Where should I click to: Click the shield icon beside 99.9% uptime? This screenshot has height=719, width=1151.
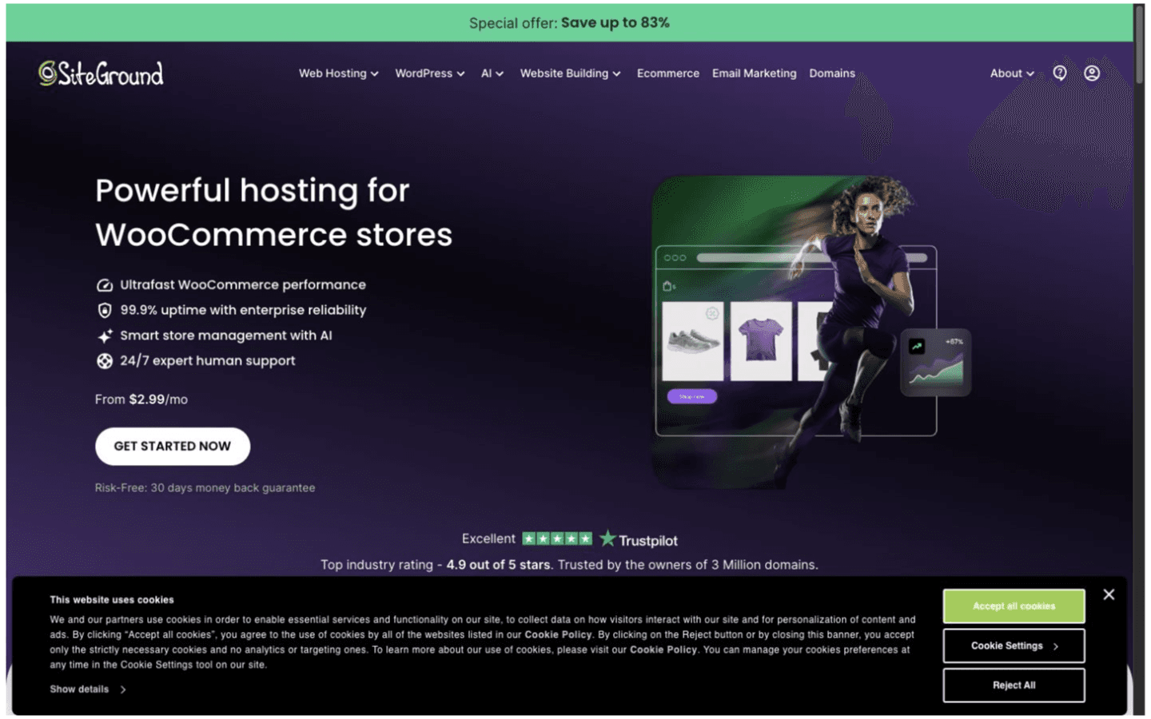click(x=105, y=310)
